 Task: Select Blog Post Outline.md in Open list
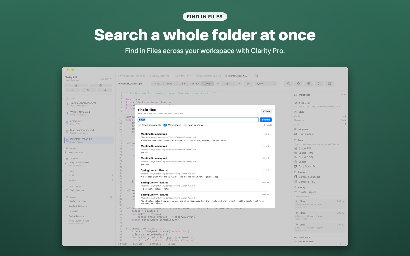click(89, 131)
